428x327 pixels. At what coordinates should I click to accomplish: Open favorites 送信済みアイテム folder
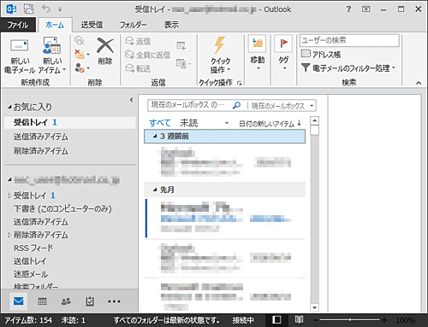pyautogui.click(x=41, y=137)
